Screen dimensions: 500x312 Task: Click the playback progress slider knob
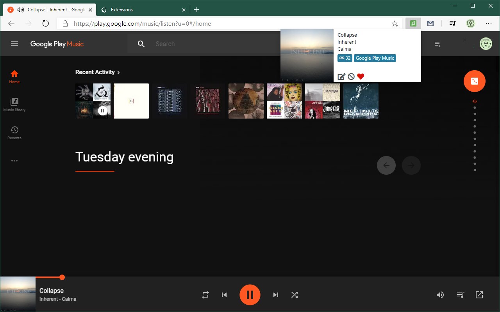point(62,277)
